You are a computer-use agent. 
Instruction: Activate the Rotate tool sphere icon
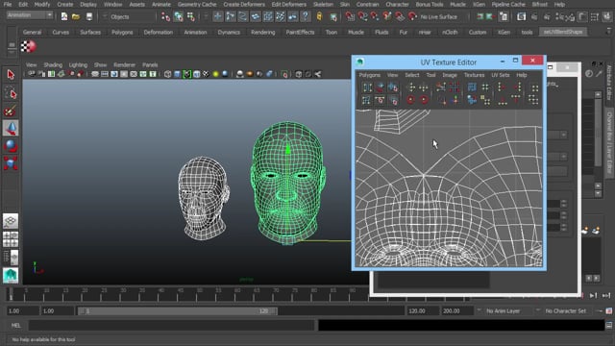pos(11,146)
